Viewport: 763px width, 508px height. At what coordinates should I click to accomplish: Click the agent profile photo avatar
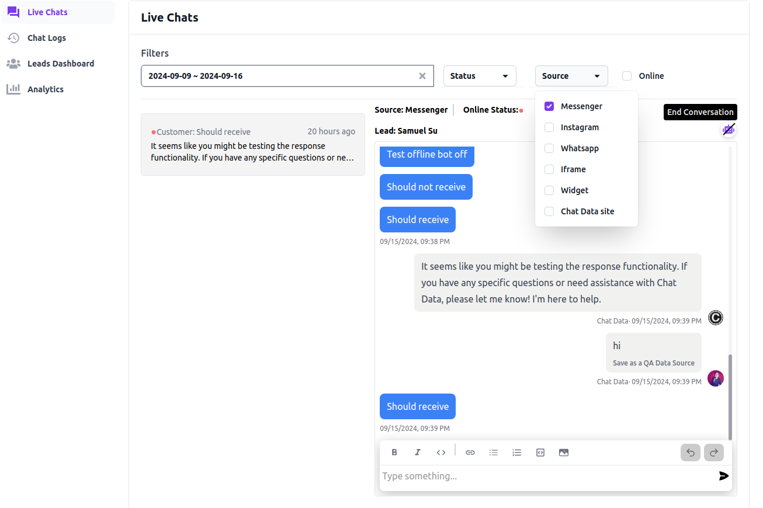pos(716,378)
